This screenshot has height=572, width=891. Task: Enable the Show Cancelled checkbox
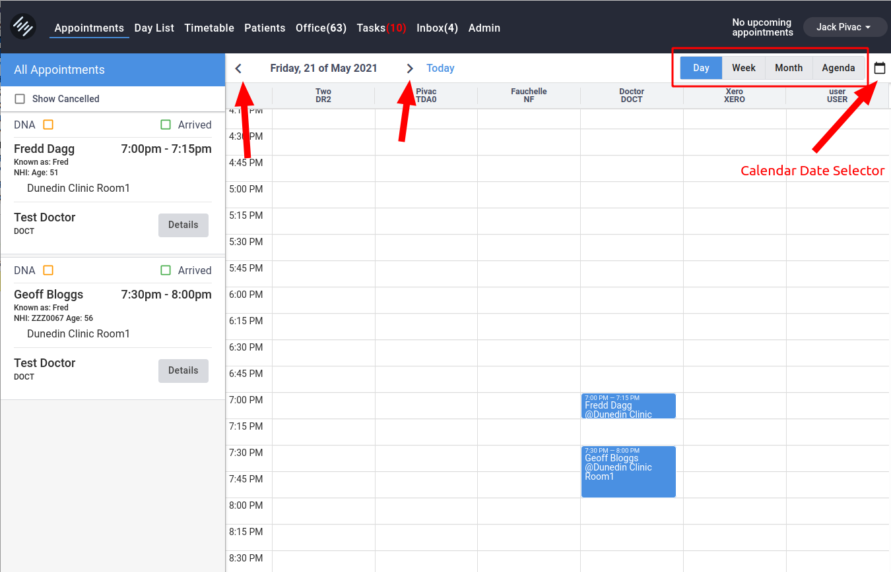click(x=20, y=99)
